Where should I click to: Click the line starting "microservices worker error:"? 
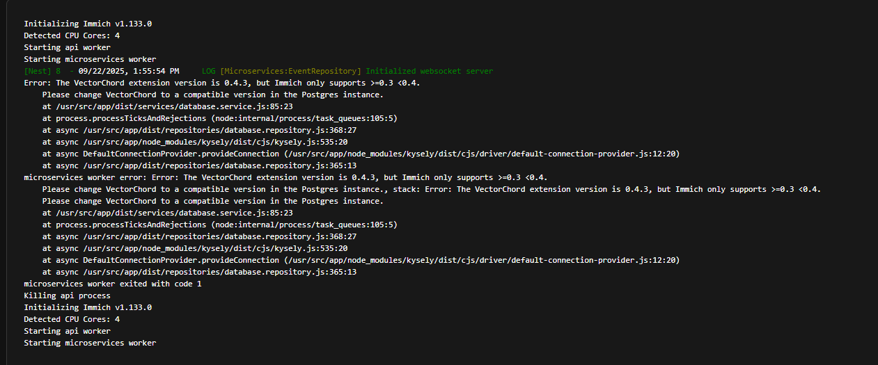point(285,177)
